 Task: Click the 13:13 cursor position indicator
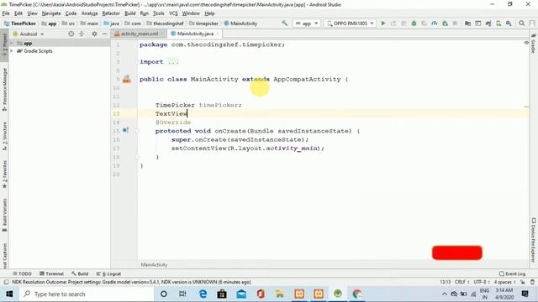(x=445, y=282)
